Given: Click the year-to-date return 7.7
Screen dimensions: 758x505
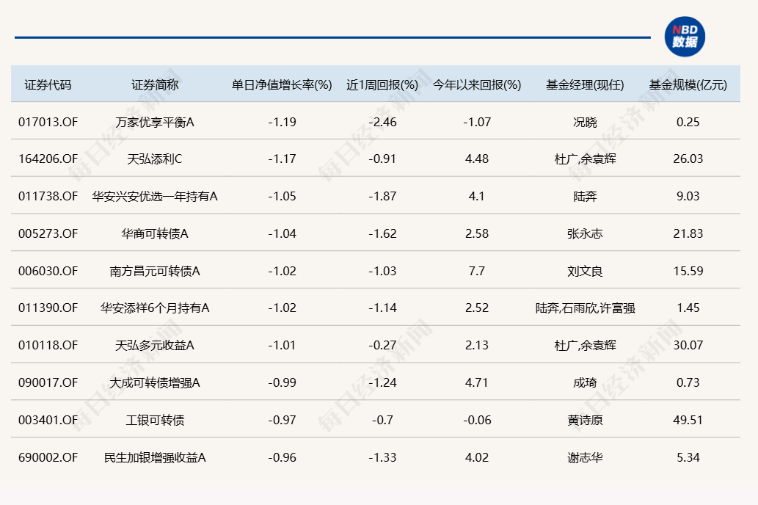Looking at the screenshot, I should coord(477,271).
